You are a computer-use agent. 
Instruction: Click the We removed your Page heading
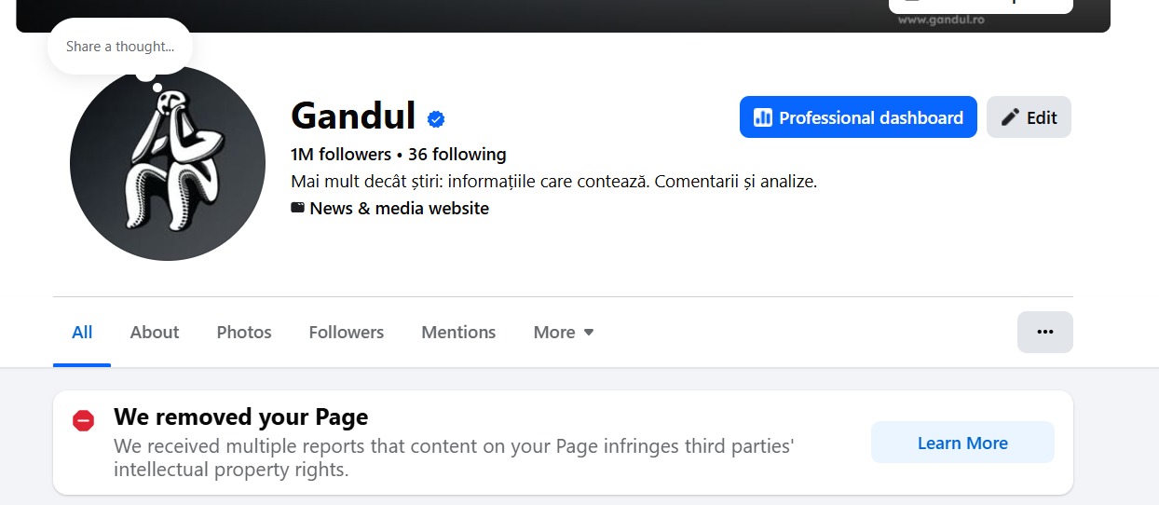[241, 416]
